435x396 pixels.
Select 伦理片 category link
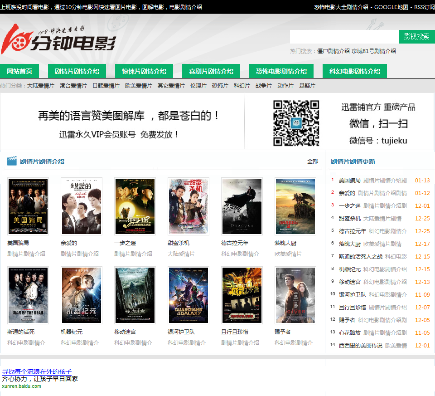tap(198, 86)
